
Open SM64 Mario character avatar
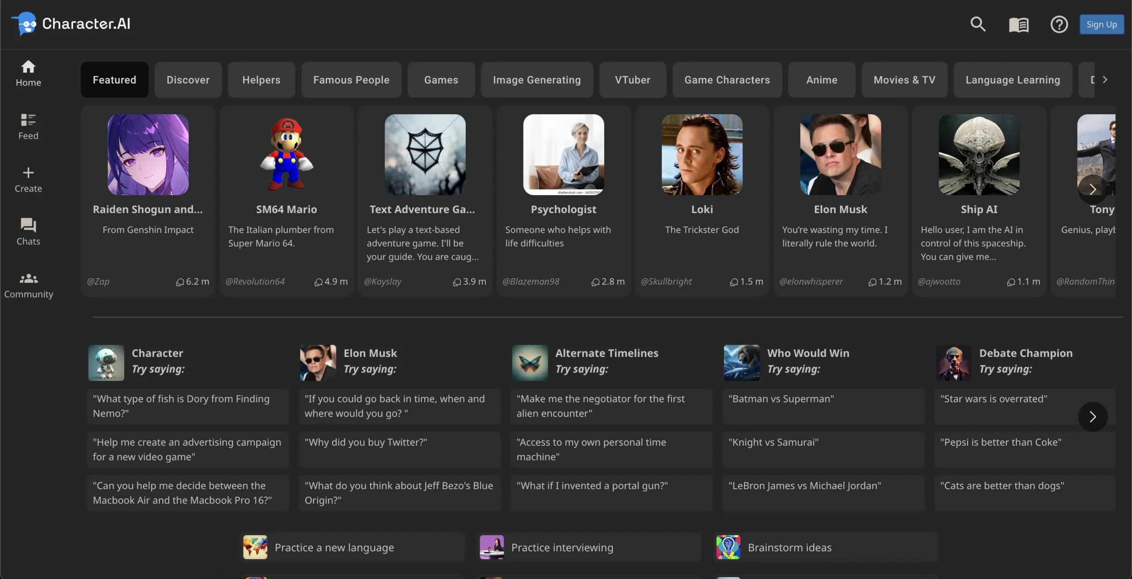[x=287, y=154]
